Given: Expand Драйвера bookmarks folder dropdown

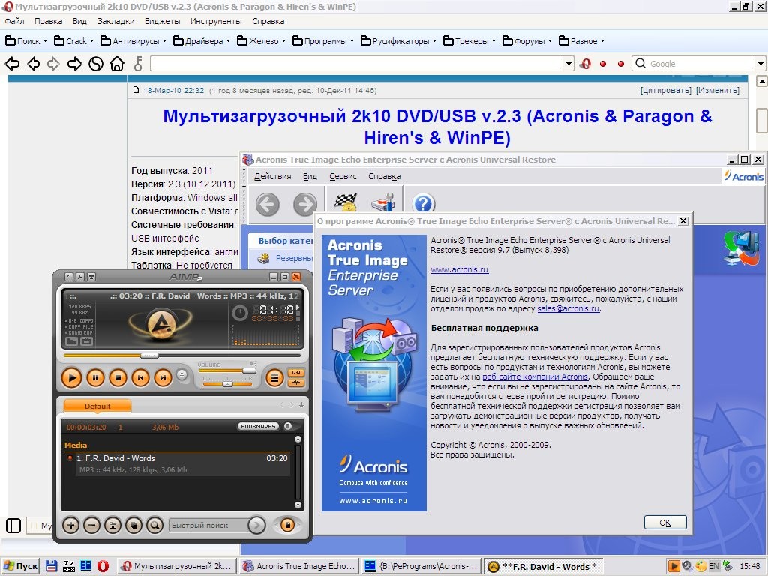Looking at the screenshot, I should (228, 41).
